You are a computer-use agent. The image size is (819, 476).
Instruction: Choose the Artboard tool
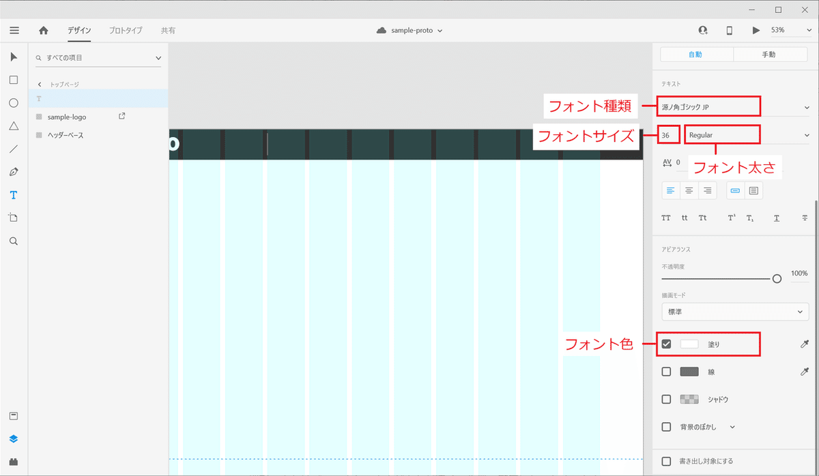pos(14,218)
